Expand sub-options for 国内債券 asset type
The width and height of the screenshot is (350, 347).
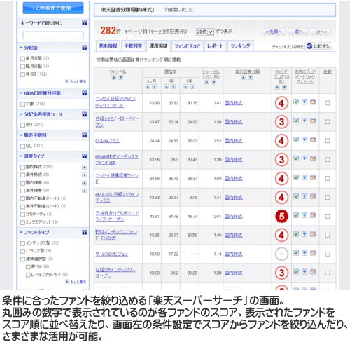click(85, 183)
